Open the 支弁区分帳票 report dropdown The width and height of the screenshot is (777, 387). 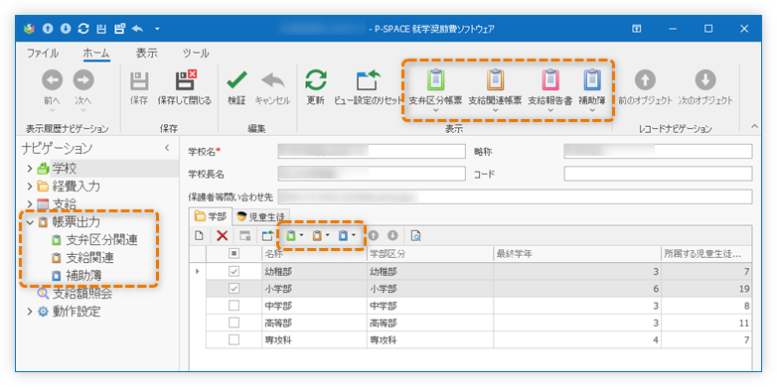click(435, 91)
